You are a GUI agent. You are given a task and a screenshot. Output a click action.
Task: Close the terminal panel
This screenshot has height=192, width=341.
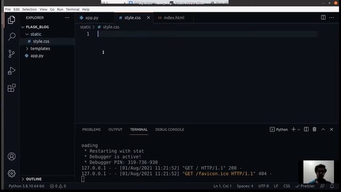click(331, 129)
